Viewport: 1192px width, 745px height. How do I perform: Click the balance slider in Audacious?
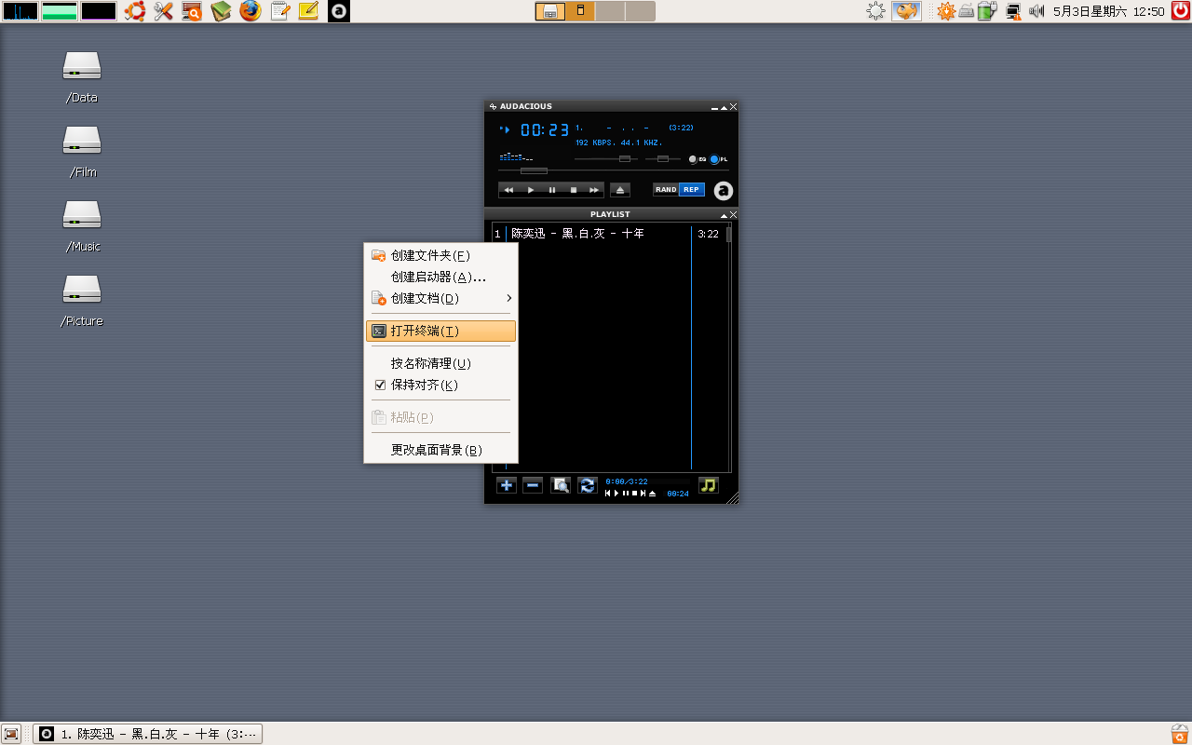point(663,159)
